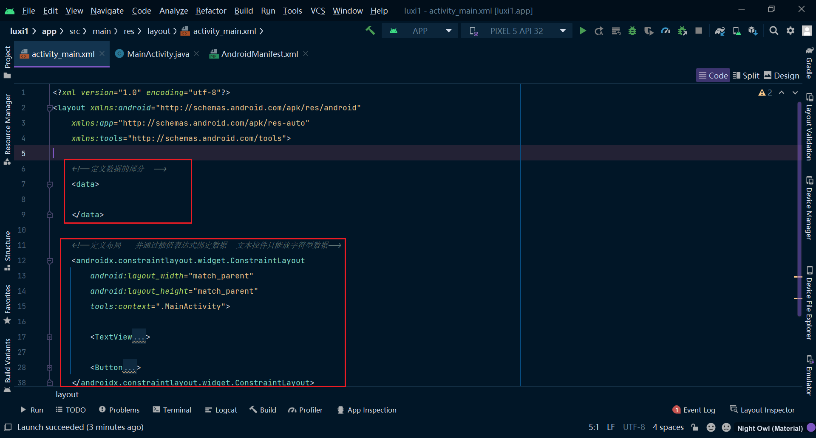Screen dimensions: 816x438
Task: Click the editor vertical scrollbar
Action: (x=799, y=209)
